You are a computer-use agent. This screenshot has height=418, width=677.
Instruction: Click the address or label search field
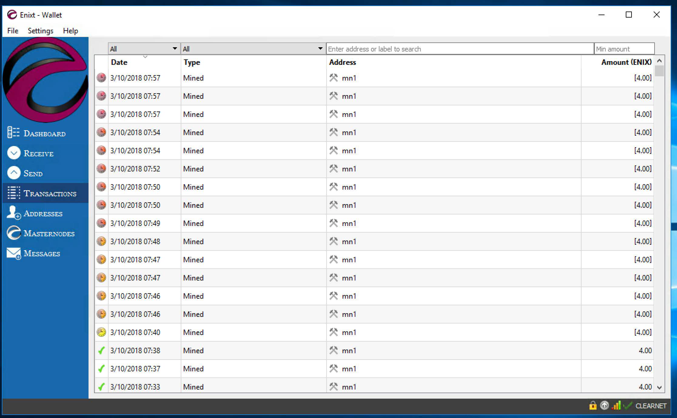(460, 49)
